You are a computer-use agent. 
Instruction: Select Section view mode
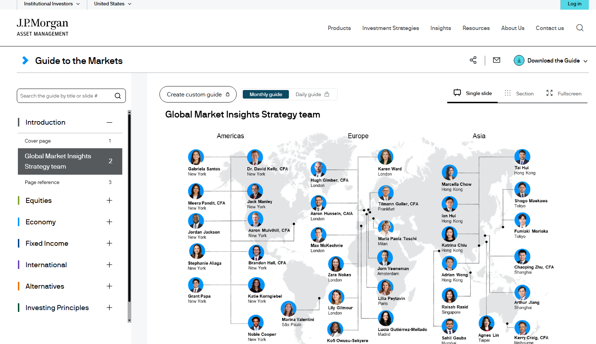tap(519, 93)
